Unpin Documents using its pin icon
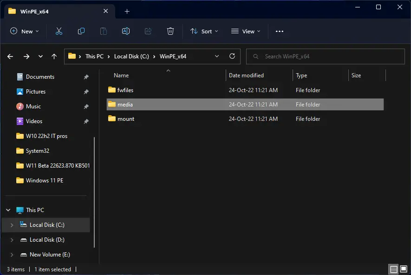 point(86,77)
